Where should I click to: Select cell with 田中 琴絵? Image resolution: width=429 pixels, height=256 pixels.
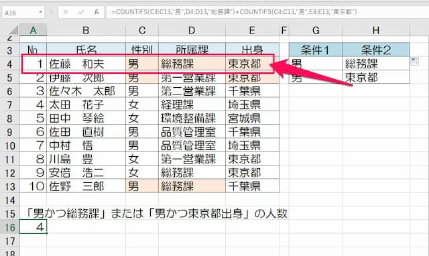click(86, 118)
